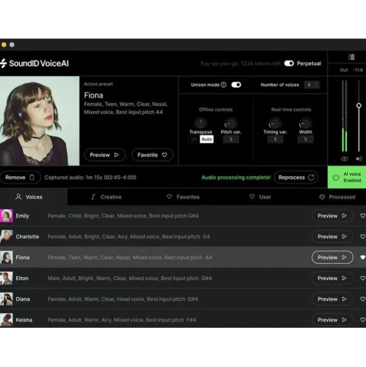Favorite the Elton voice heart
The width and height of the screenshot is (366, 367).
tap(362, 278)
